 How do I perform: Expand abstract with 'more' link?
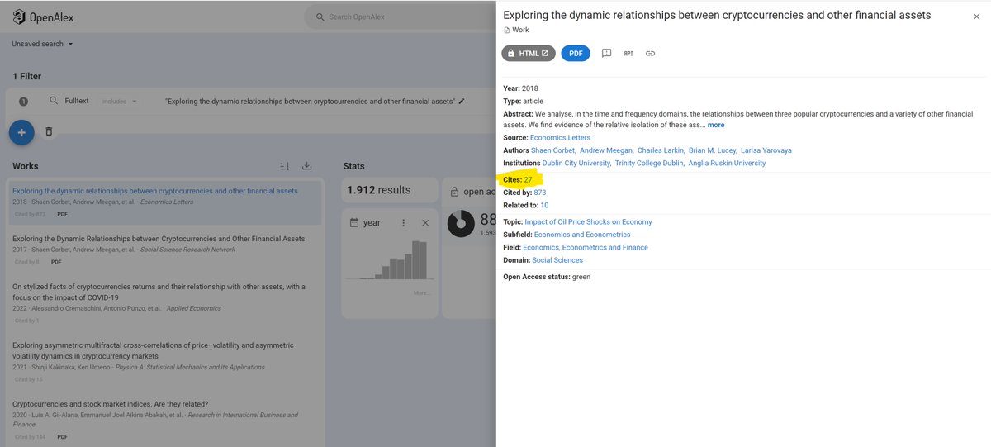coord(716,125)
